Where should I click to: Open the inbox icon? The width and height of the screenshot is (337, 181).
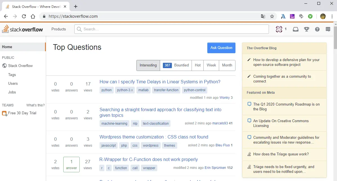pyautogui.click(x=296, y=29)
